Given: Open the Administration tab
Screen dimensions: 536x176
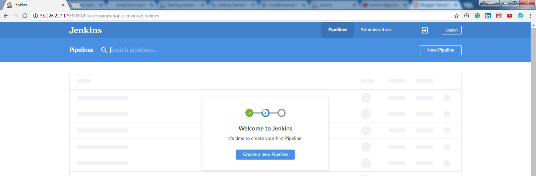Looking at the screenshot, I should click(375, 30).
